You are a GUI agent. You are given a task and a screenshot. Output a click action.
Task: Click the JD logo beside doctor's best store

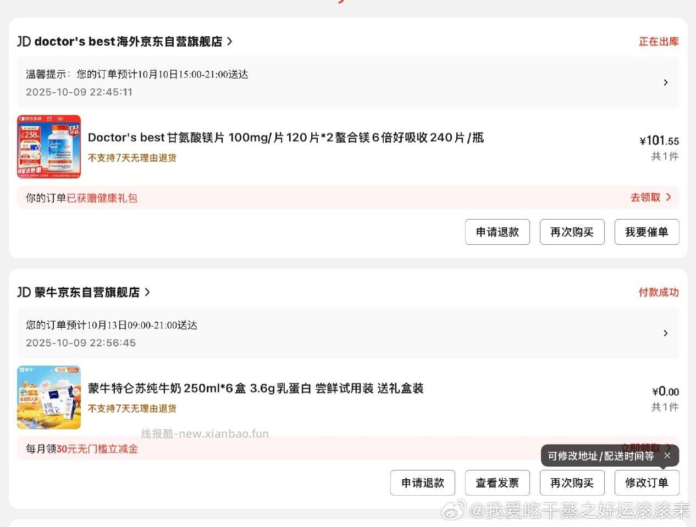(x=24, y=42)
